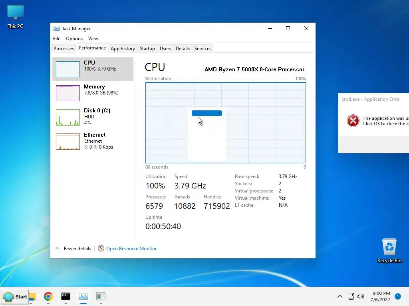Screen dimensions: 409x306
Task: Open the Recycle Bin desktop icon
Action: (x=389, y=251)
